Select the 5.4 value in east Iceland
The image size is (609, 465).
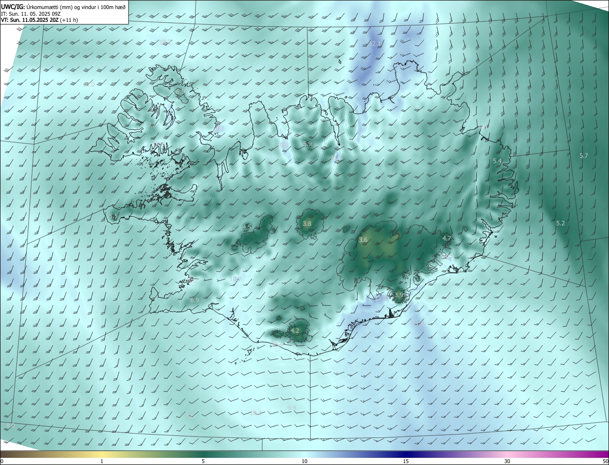tap(497, 161)
